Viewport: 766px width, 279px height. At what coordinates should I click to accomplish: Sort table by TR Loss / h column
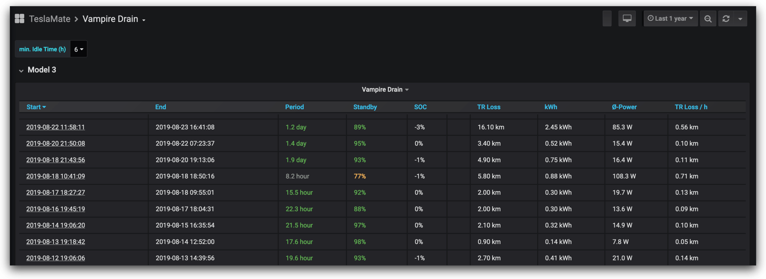(690, 107)
